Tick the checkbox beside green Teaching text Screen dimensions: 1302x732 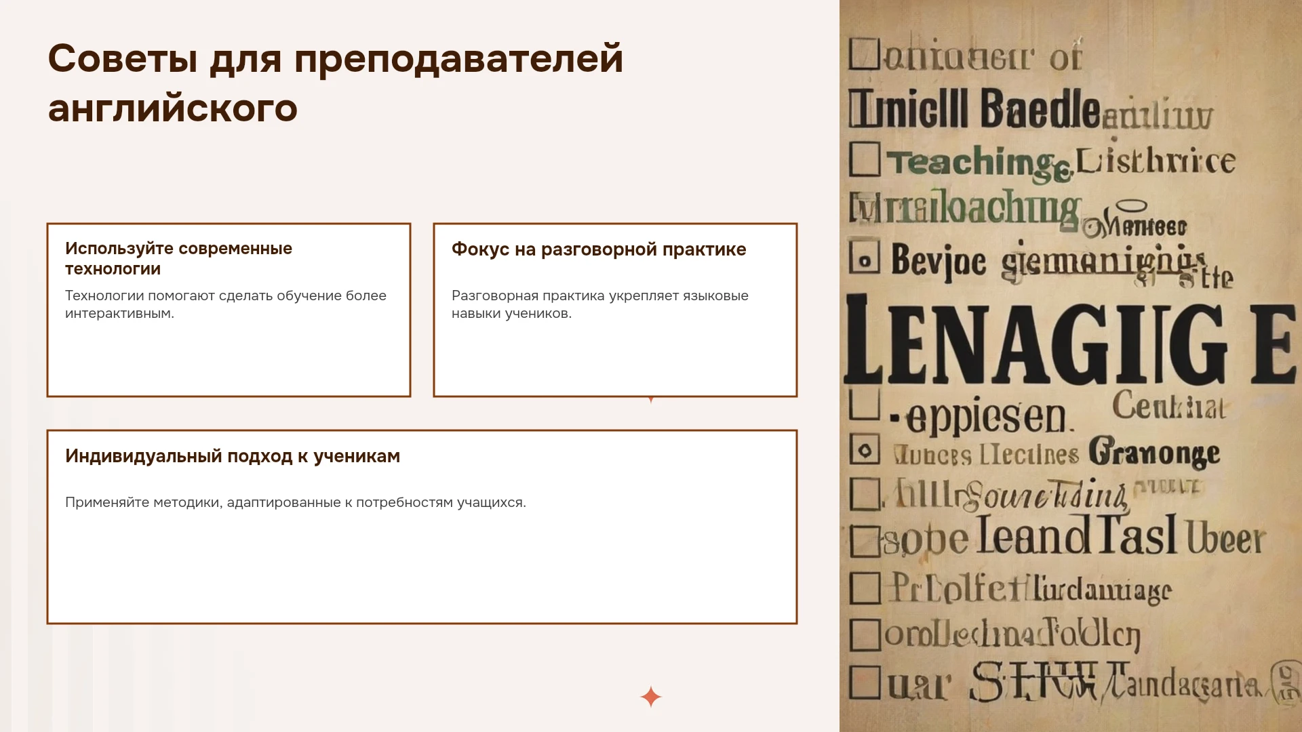865,159
